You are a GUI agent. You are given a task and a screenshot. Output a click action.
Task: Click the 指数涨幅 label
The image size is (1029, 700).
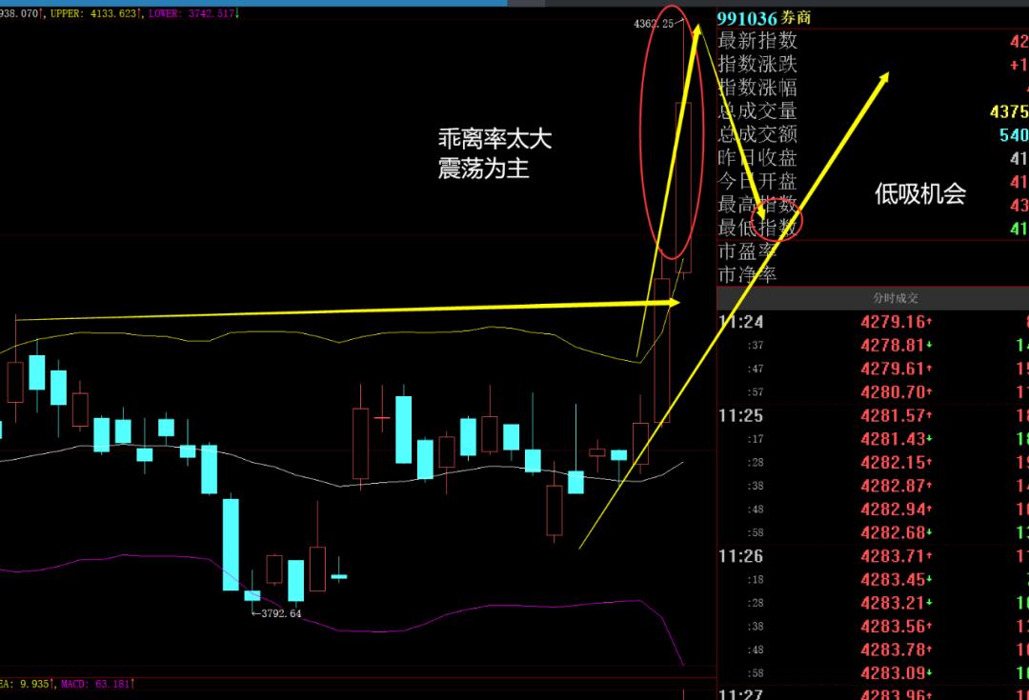tap(757, 88)
